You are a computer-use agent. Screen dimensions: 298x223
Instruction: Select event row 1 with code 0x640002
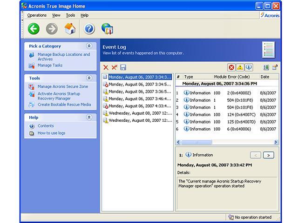(227, 93)
